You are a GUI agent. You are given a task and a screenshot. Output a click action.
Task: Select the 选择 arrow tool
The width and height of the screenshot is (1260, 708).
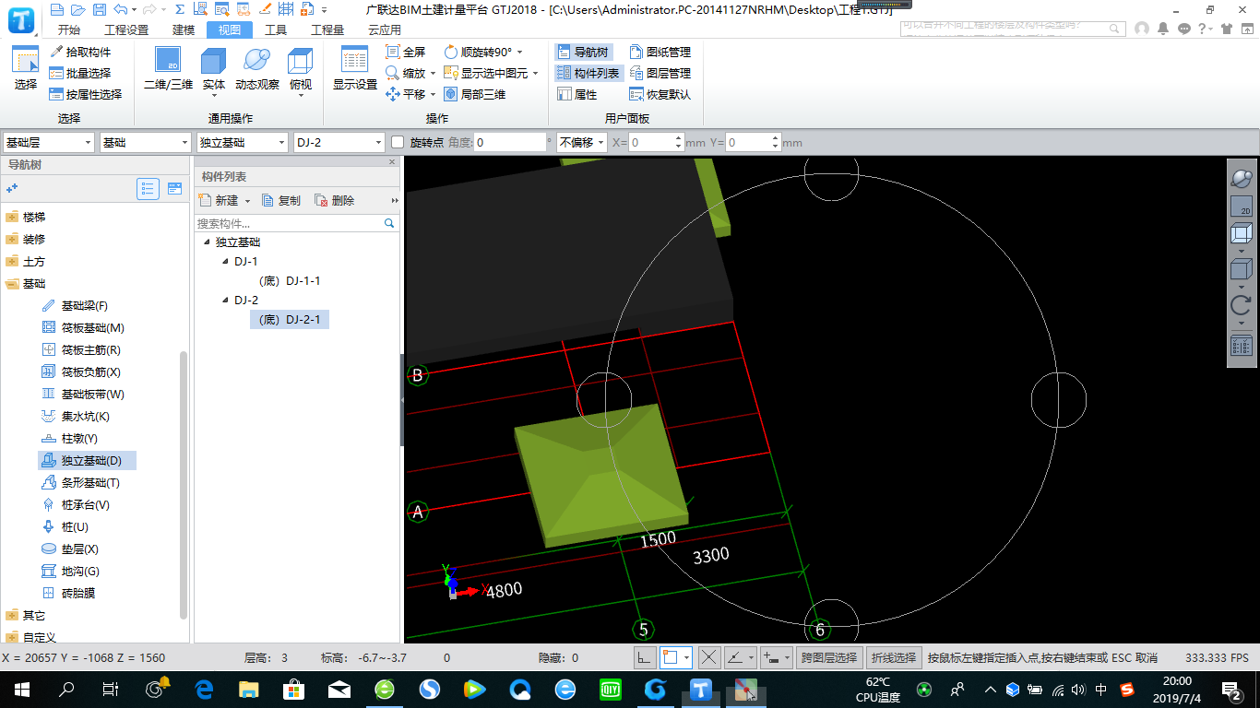tap(26, 69)
